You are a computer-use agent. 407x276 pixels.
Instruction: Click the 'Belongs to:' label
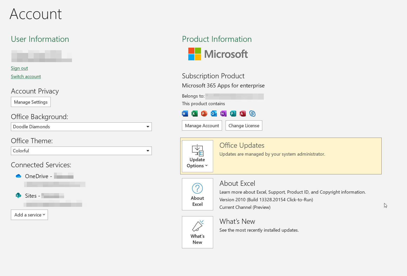click(x=193, y=96)
